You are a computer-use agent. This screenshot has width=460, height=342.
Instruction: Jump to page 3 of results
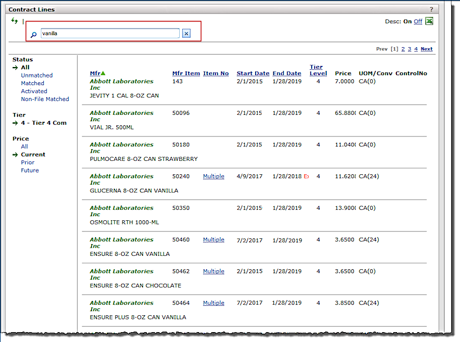coord(410,49)
